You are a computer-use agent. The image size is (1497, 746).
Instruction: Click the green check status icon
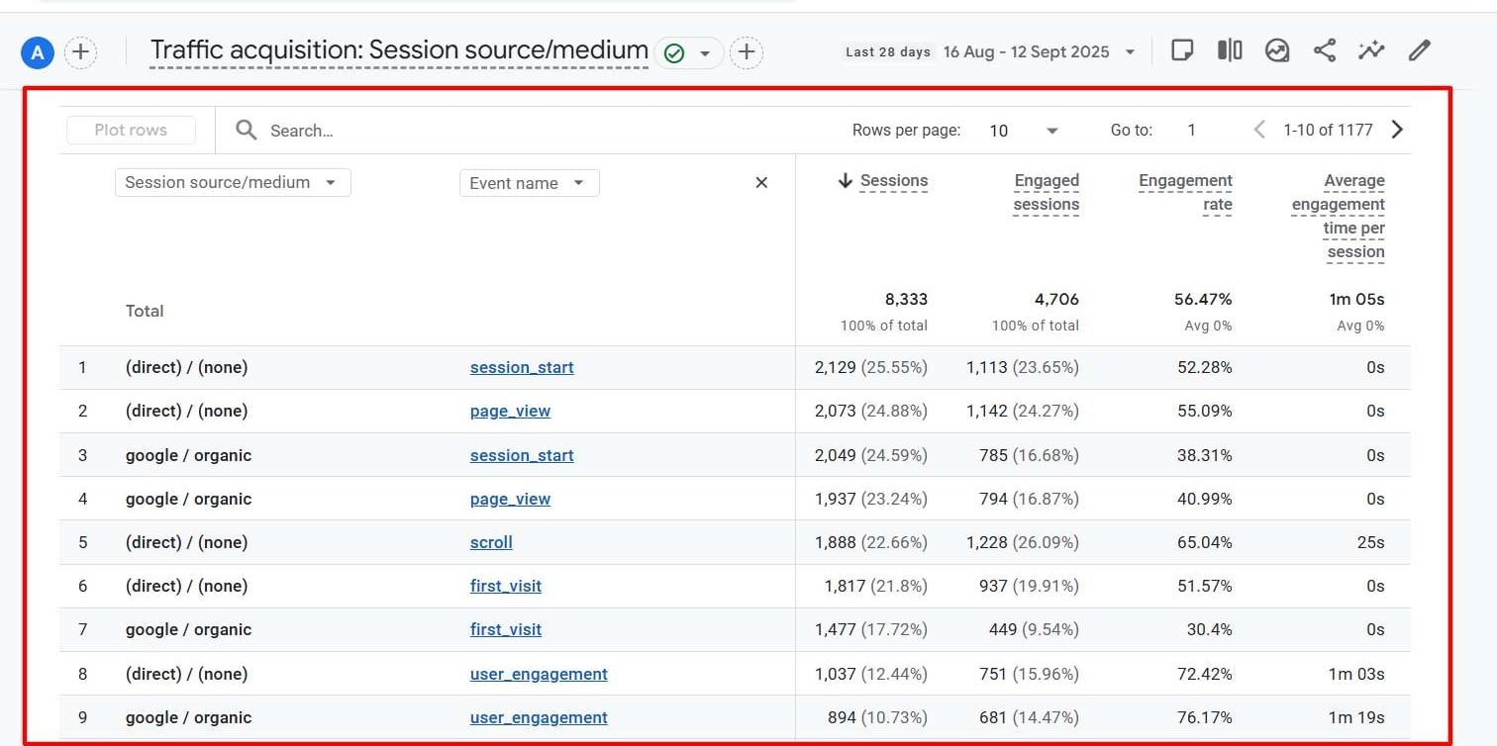pyautogui.click(x=674, y=53)
